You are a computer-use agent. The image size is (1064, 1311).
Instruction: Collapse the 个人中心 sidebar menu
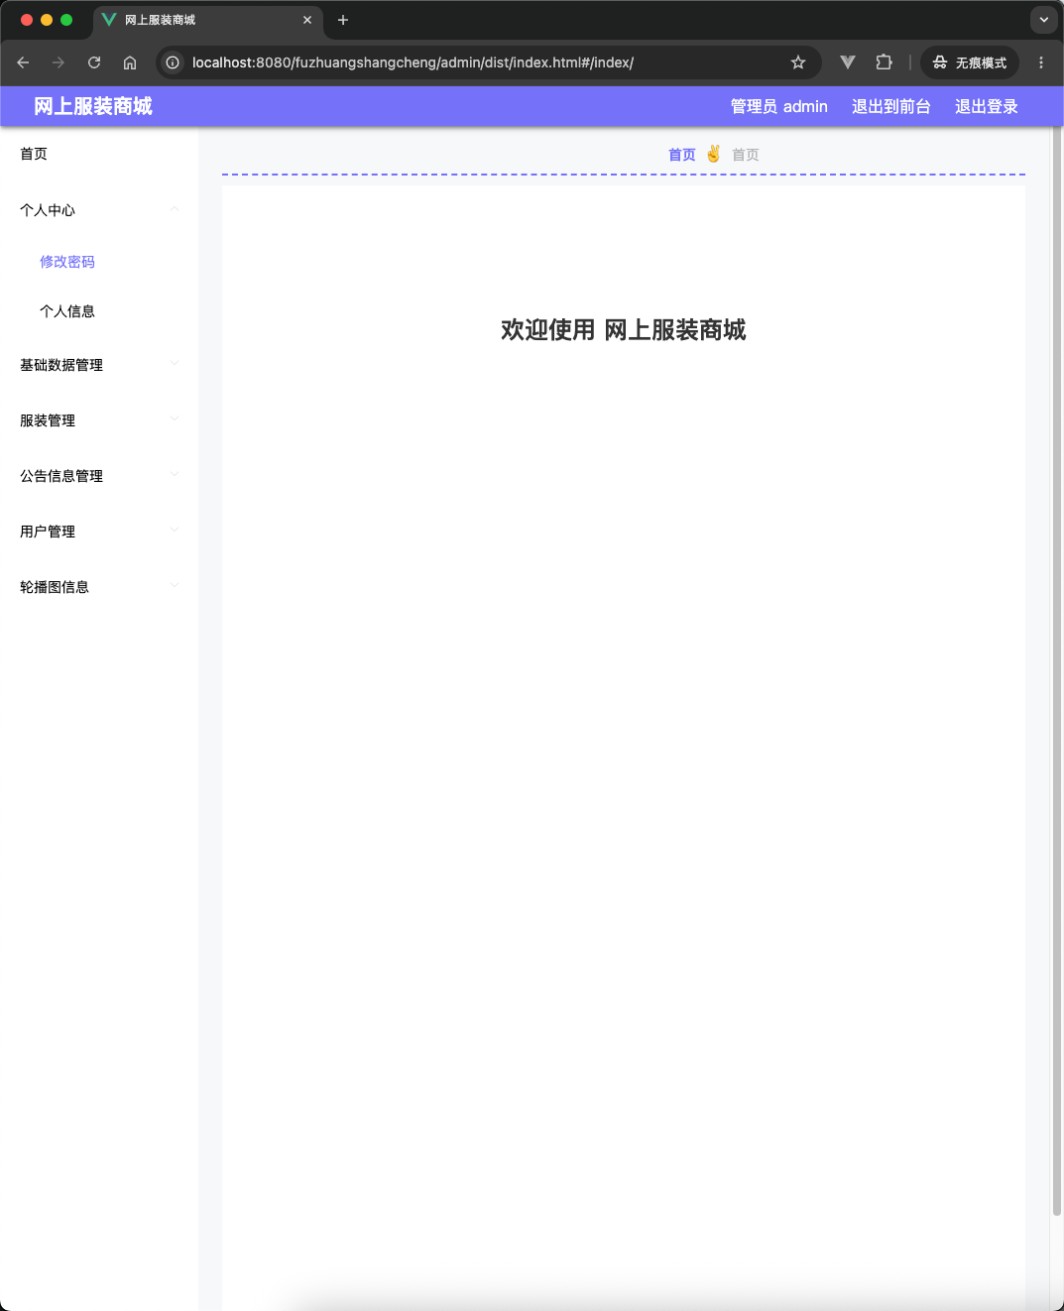pyautogui.click(x=99, y=210)
